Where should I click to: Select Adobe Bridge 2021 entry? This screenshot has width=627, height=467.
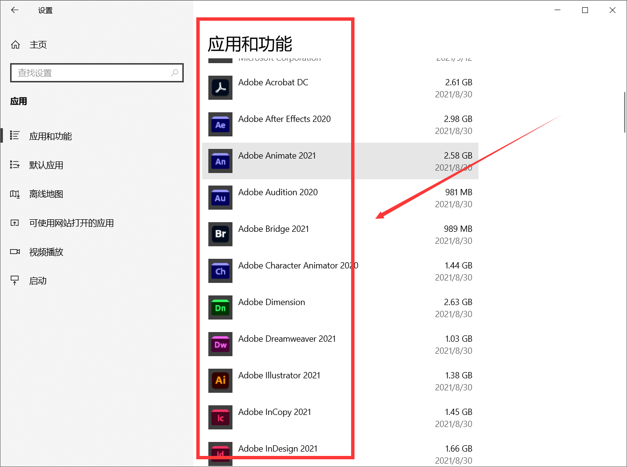[x=340, y=234]
